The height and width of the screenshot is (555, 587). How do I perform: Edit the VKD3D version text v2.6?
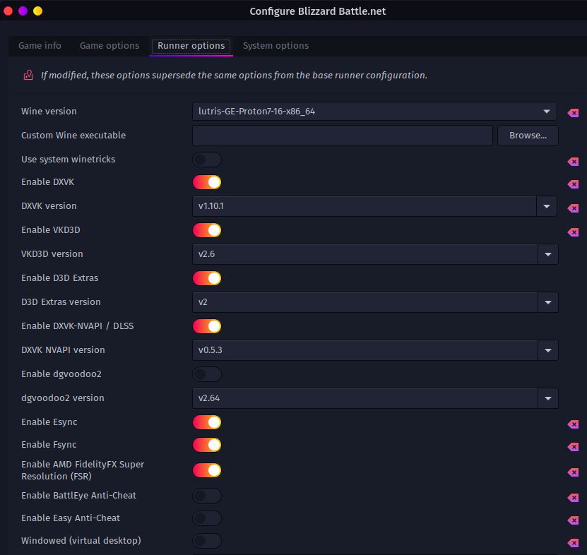pyautogui.click(x=365, y=254)
